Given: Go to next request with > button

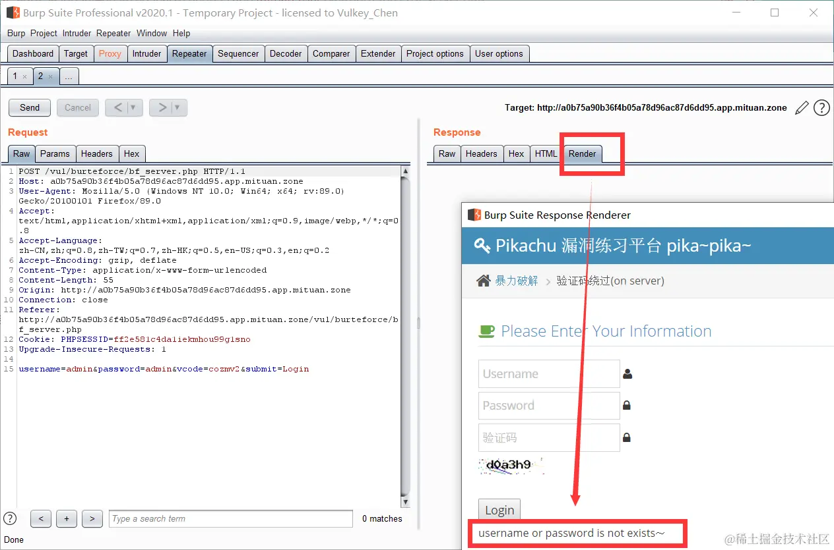Looking at the screenshot, I should [162, 107].
